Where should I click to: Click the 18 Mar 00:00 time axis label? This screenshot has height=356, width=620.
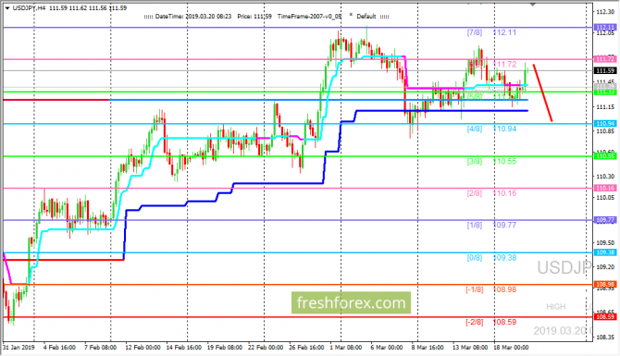pyautogui.click(x=511, y=348)
